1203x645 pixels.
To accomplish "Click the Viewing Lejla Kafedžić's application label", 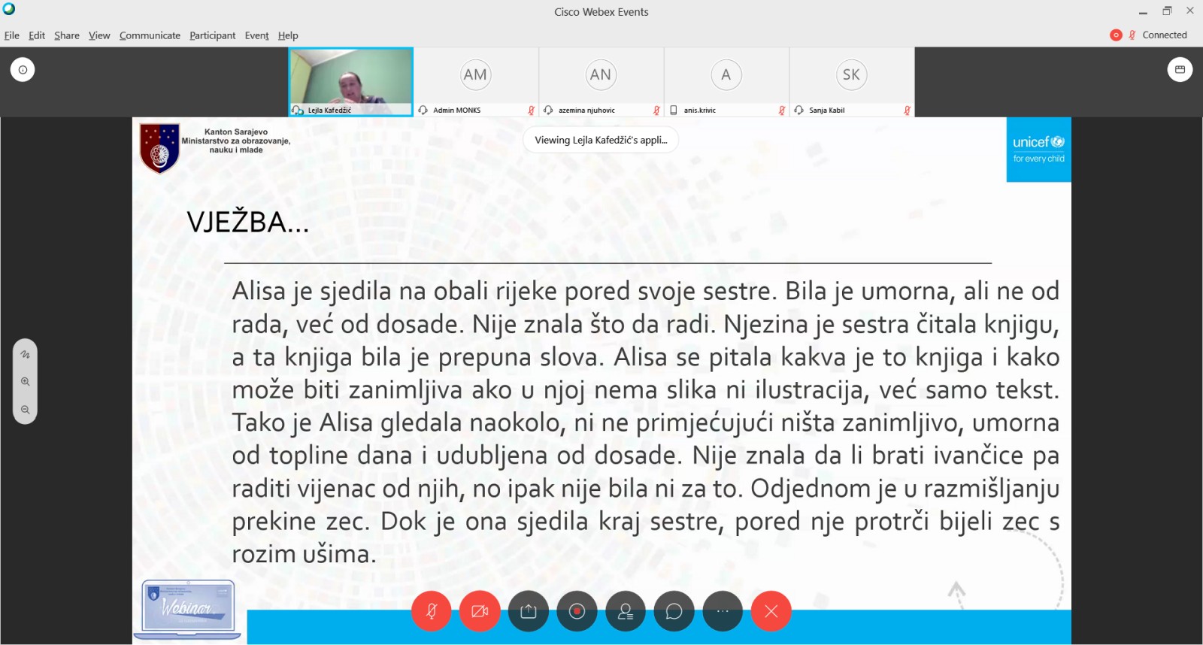I will tap(601, 140).
